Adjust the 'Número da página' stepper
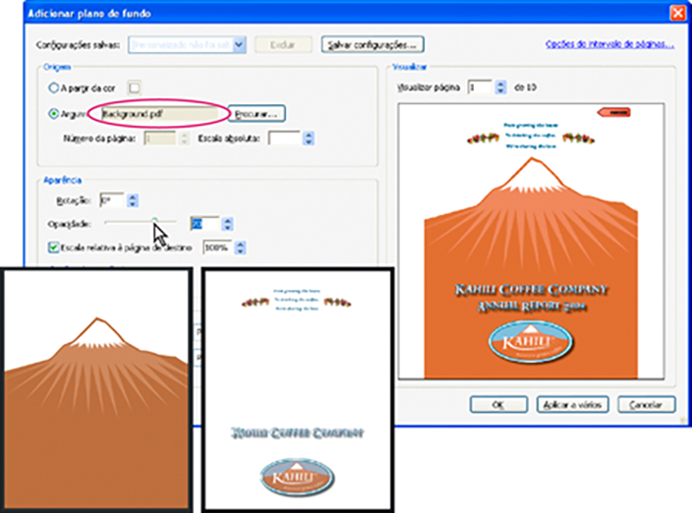 click(184, 139)
